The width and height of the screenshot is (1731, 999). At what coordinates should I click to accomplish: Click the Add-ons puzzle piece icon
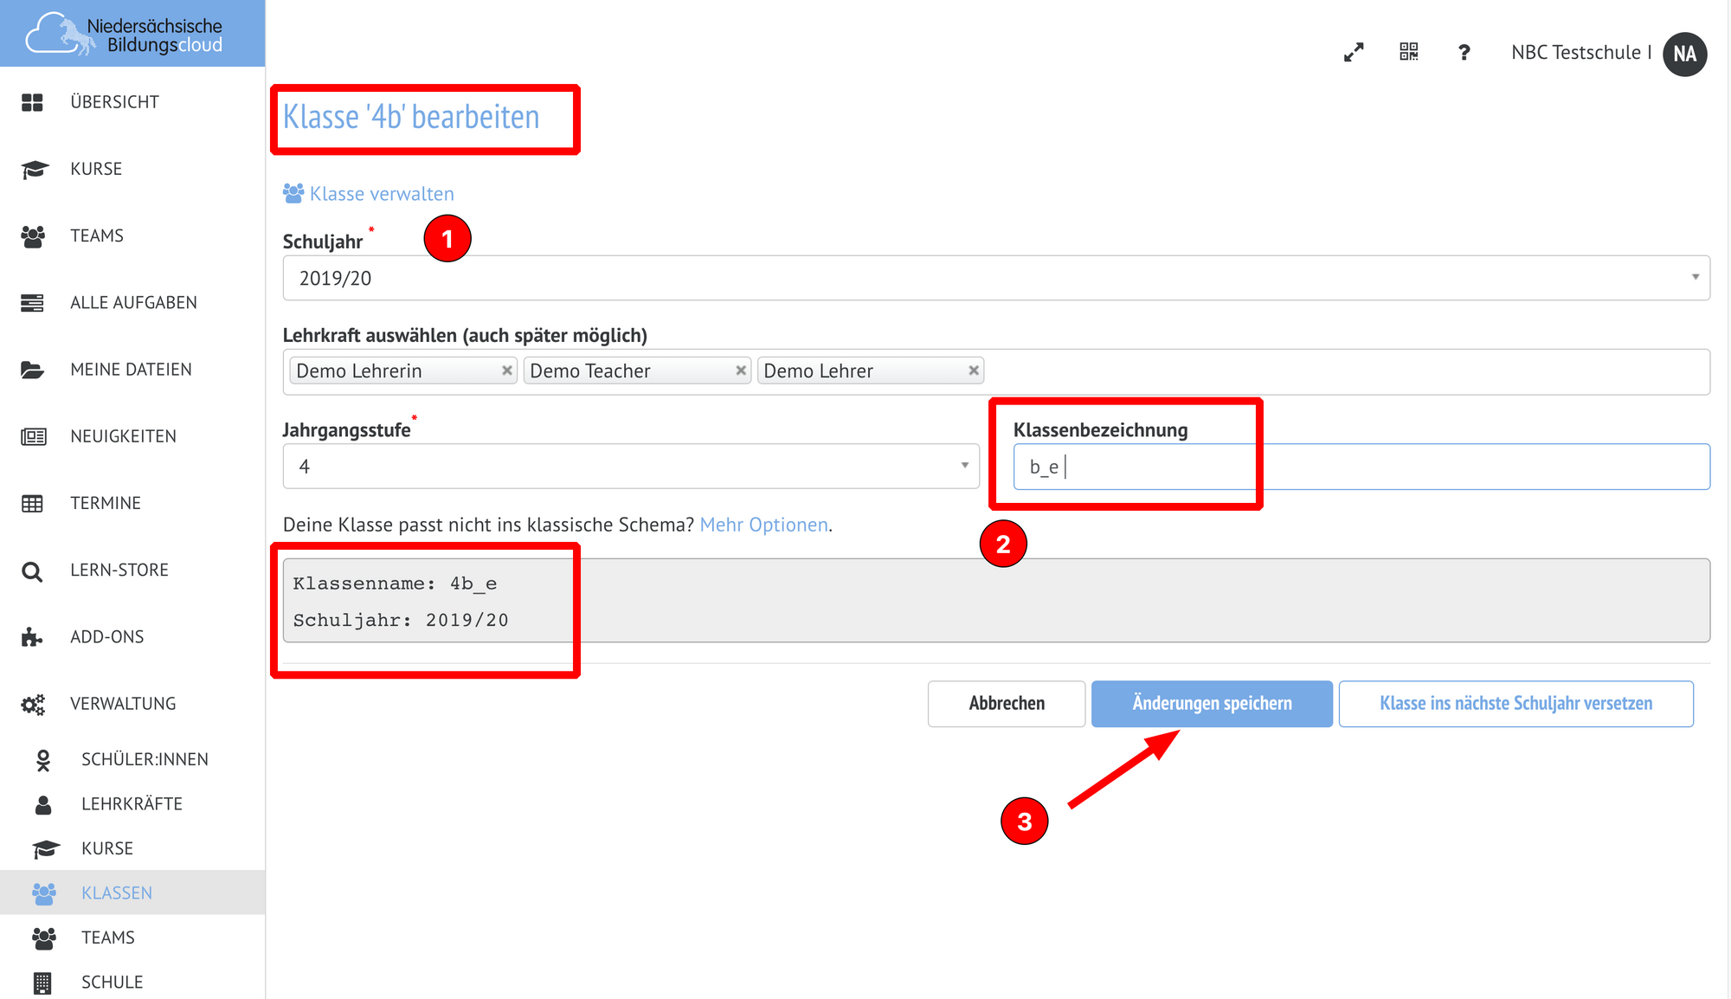(x=32, y=638)
